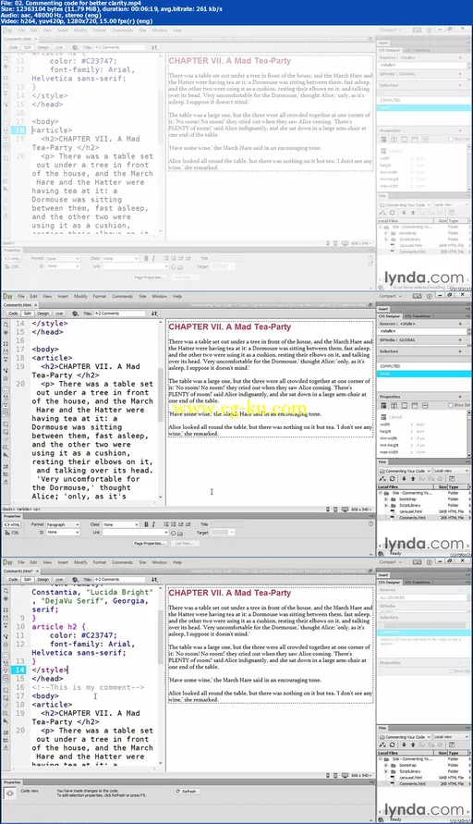The height and width of the screenshot is (824, 473).
Task: Open Commenting Your Code site dropdown, bottom frame
Action: [405, 737]
